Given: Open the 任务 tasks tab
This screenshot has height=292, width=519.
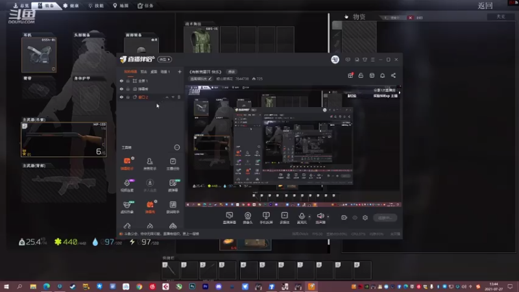Looking at the screenshot, I should coord(145,6).
